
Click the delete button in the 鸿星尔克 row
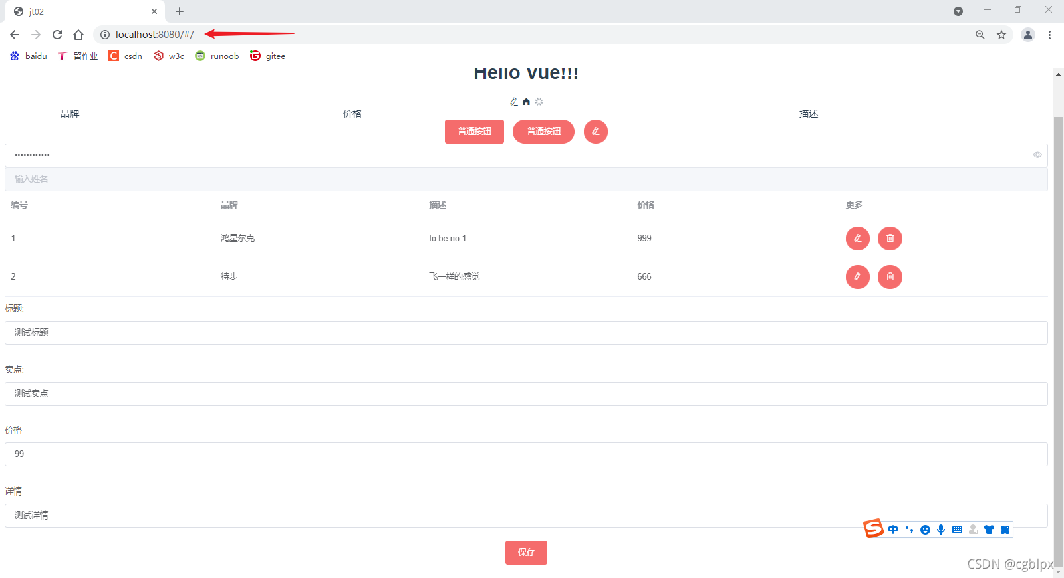click(x=890, y=239)
